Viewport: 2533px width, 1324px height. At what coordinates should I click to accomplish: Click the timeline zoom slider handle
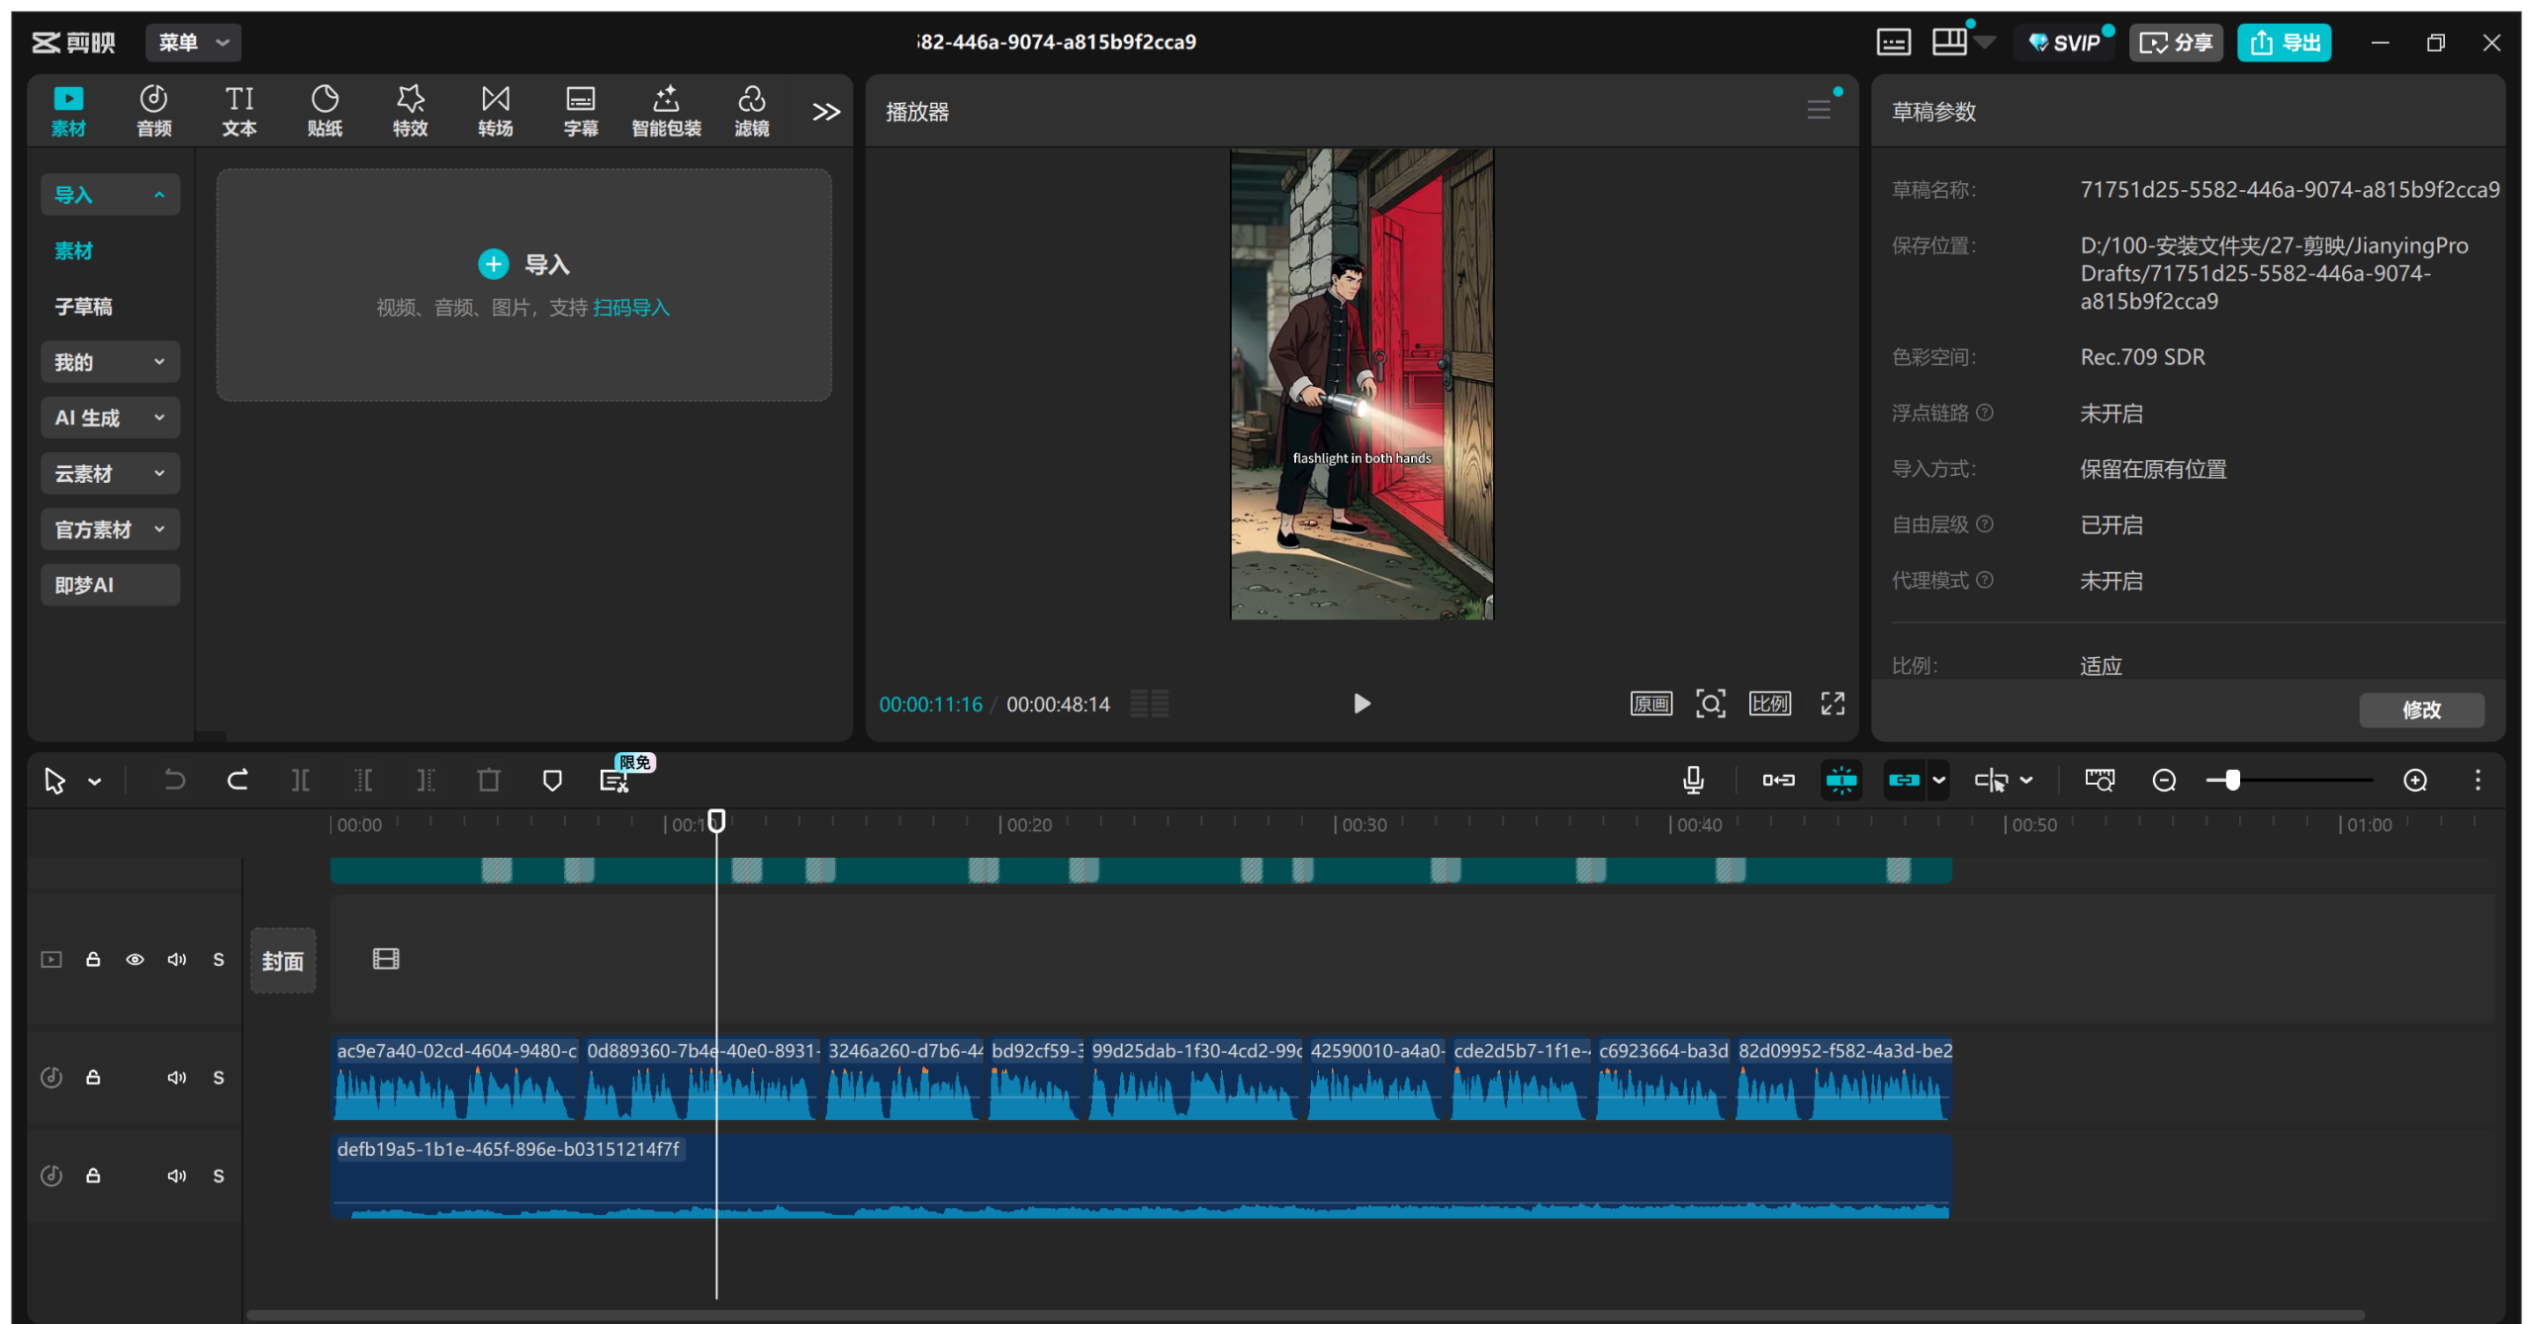point(2232,781)
